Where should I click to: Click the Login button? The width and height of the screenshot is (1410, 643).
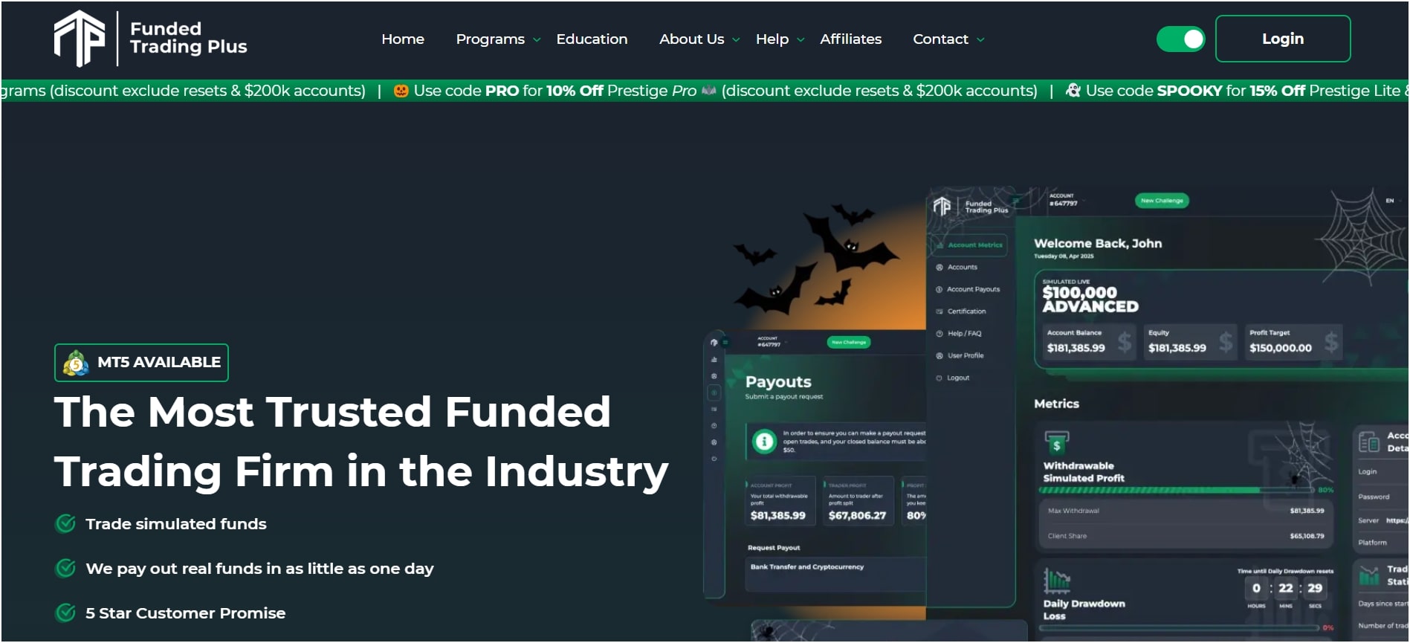click(1283, 39)
